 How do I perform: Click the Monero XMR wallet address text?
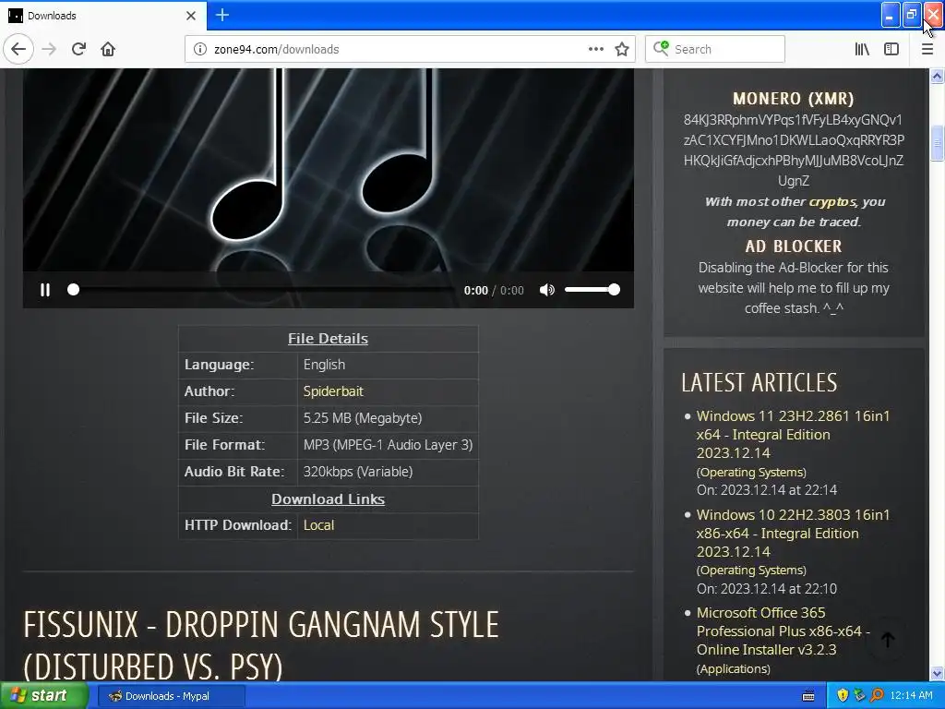(x=793, y=150)
